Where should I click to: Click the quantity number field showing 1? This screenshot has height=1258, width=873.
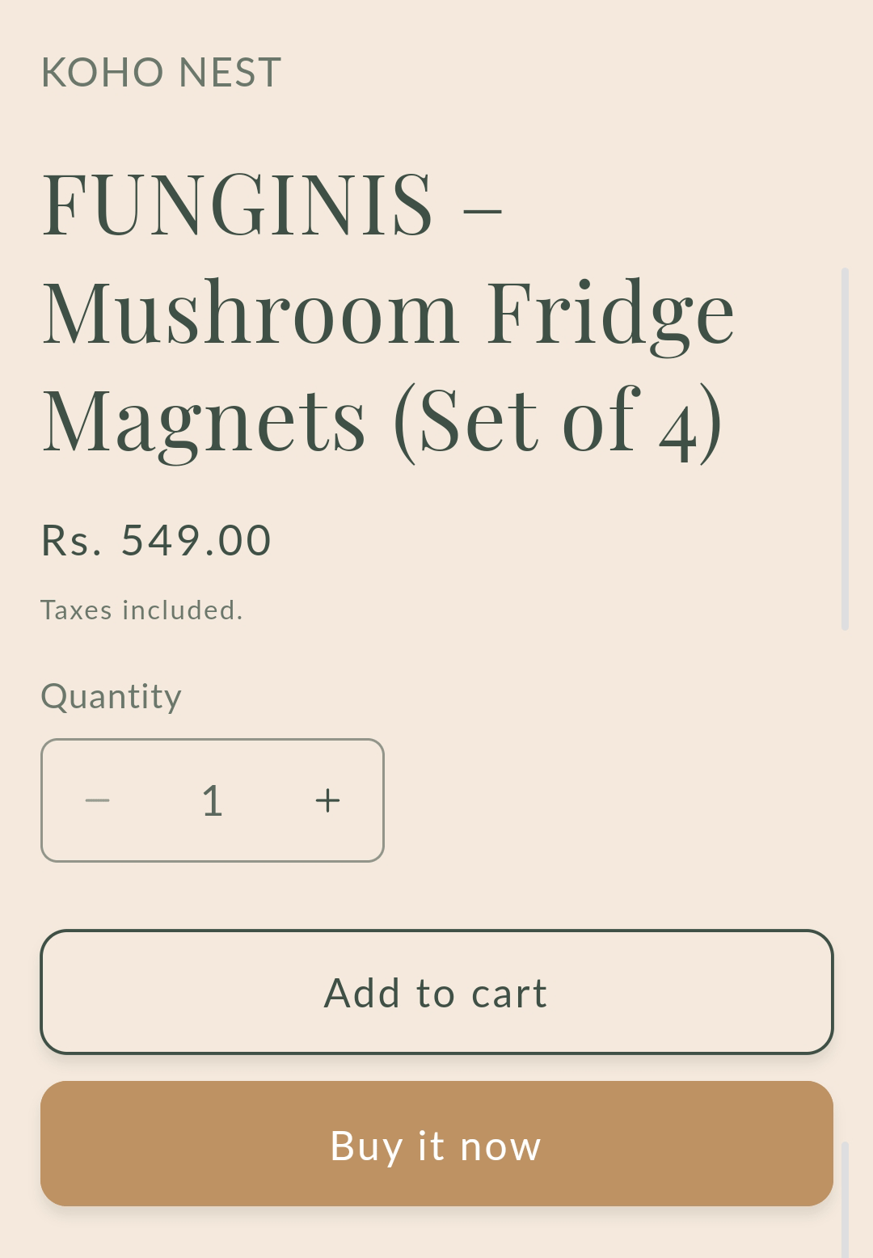click(213, 800)
